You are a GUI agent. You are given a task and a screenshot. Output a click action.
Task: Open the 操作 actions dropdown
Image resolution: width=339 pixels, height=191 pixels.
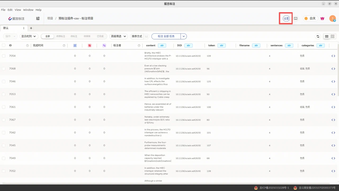[x=11, y=36]
